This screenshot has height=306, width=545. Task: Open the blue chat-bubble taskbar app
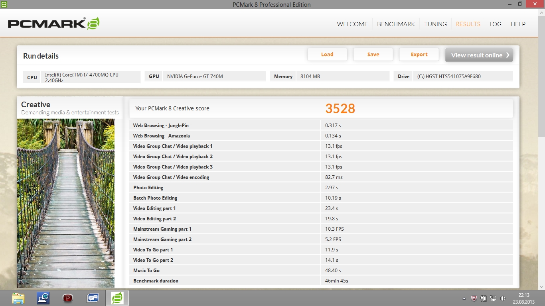(x=93, y=298)
